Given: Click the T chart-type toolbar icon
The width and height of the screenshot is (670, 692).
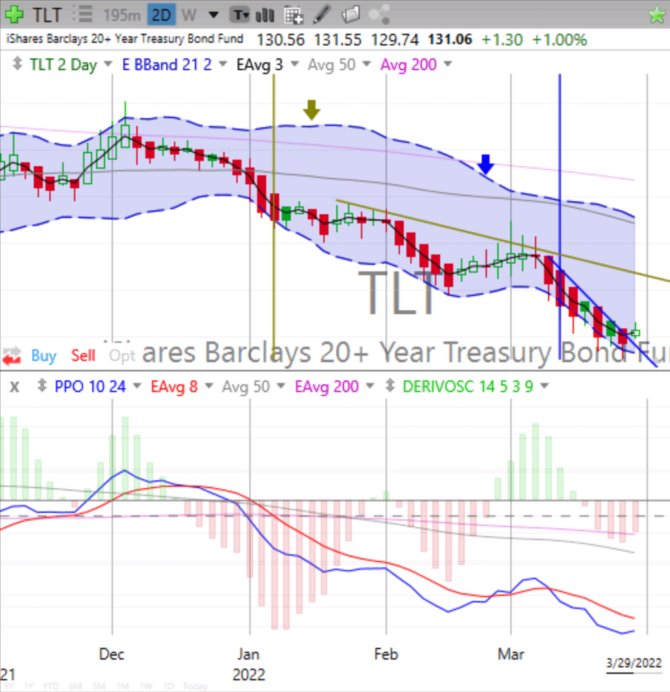Looking at the screenshot, I should click(240, 14).
